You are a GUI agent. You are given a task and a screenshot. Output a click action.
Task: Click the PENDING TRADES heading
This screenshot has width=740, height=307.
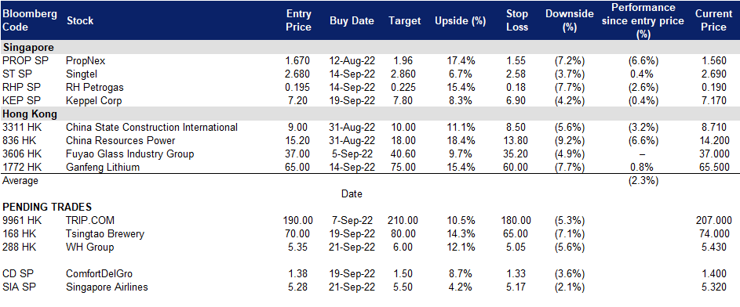click(x=47, y=208)
